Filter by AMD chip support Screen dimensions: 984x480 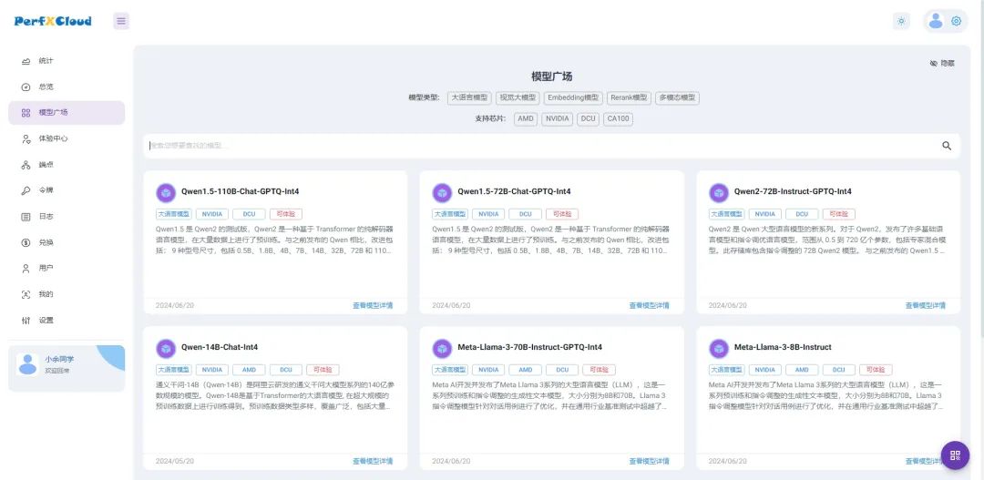526,118
